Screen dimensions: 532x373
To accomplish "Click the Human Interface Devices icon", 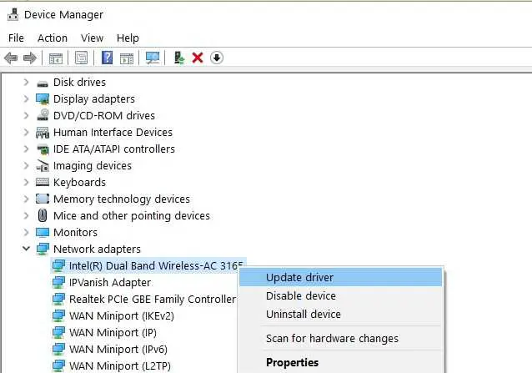I will (43, 133).
